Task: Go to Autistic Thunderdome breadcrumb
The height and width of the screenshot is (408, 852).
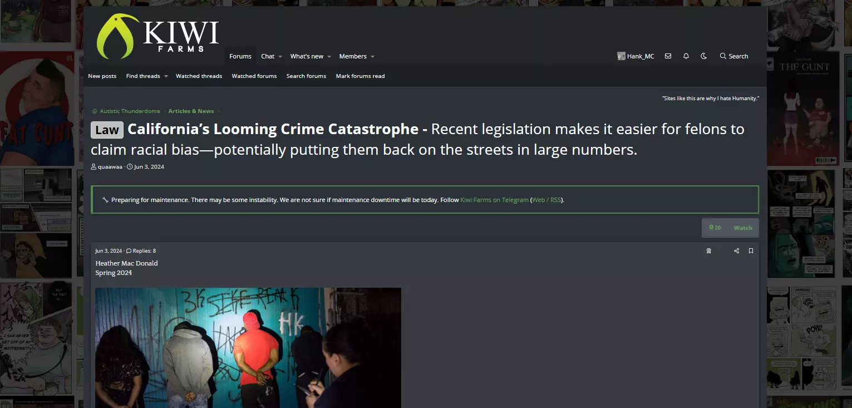Action: tap(130, 111)
